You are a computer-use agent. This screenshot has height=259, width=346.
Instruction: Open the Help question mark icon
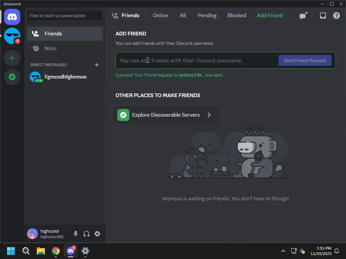pos(336,16)
